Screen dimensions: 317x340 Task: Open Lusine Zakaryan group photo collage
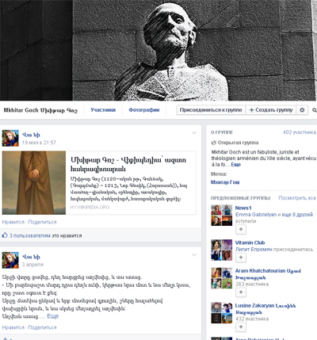pos(222,313)
